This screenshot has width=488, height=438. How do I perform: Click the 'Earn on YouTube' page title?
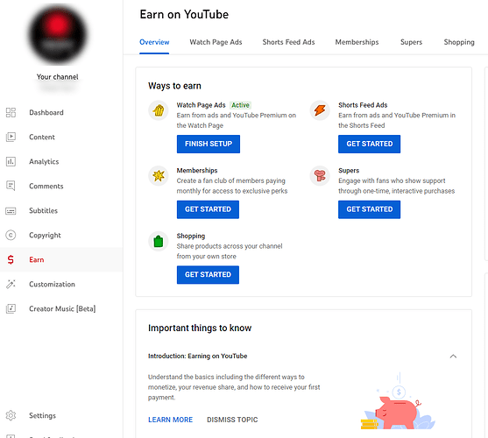pyautogui.click(x=184, y=15)
